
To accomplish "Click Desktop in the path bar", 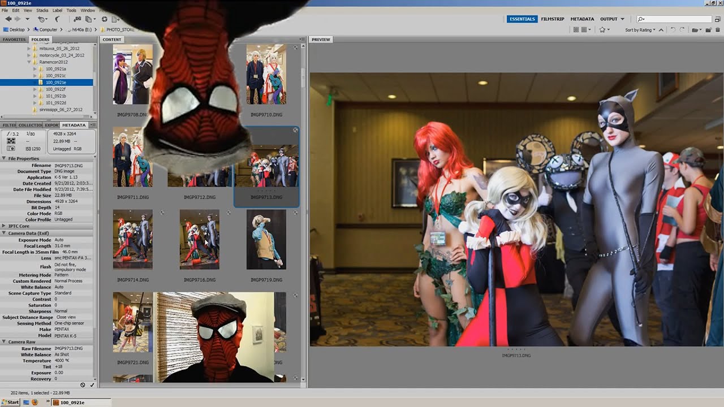I will pyautogui.click(x=14, y=29).
